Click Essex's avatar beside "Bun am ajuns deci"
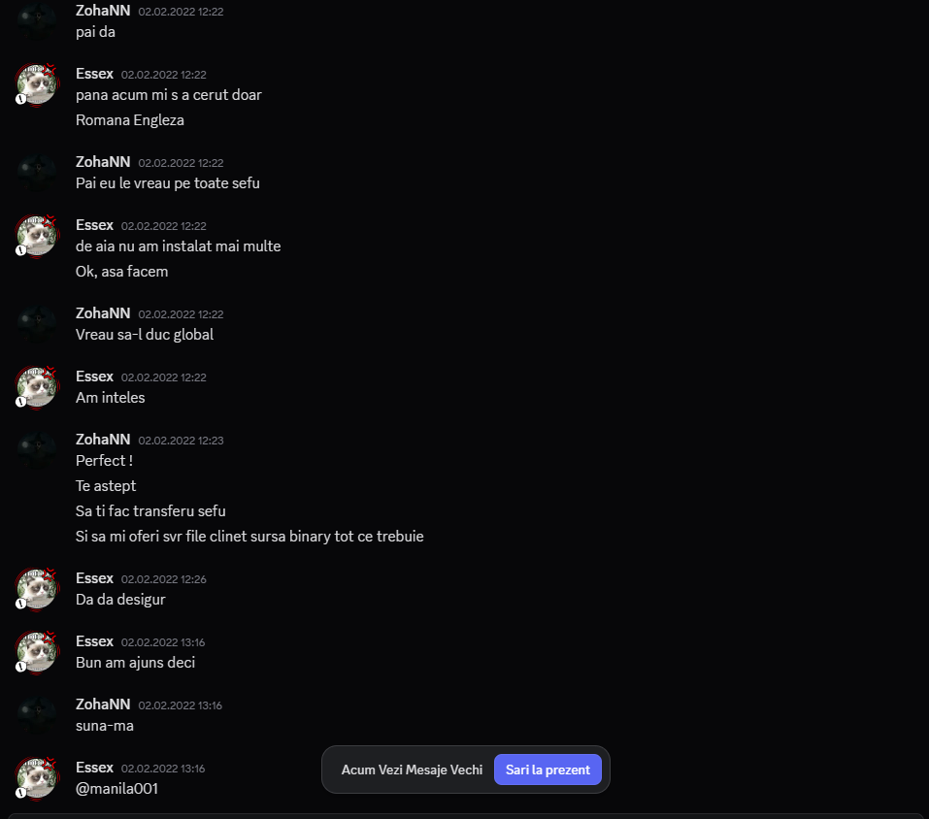 (37, 652)
